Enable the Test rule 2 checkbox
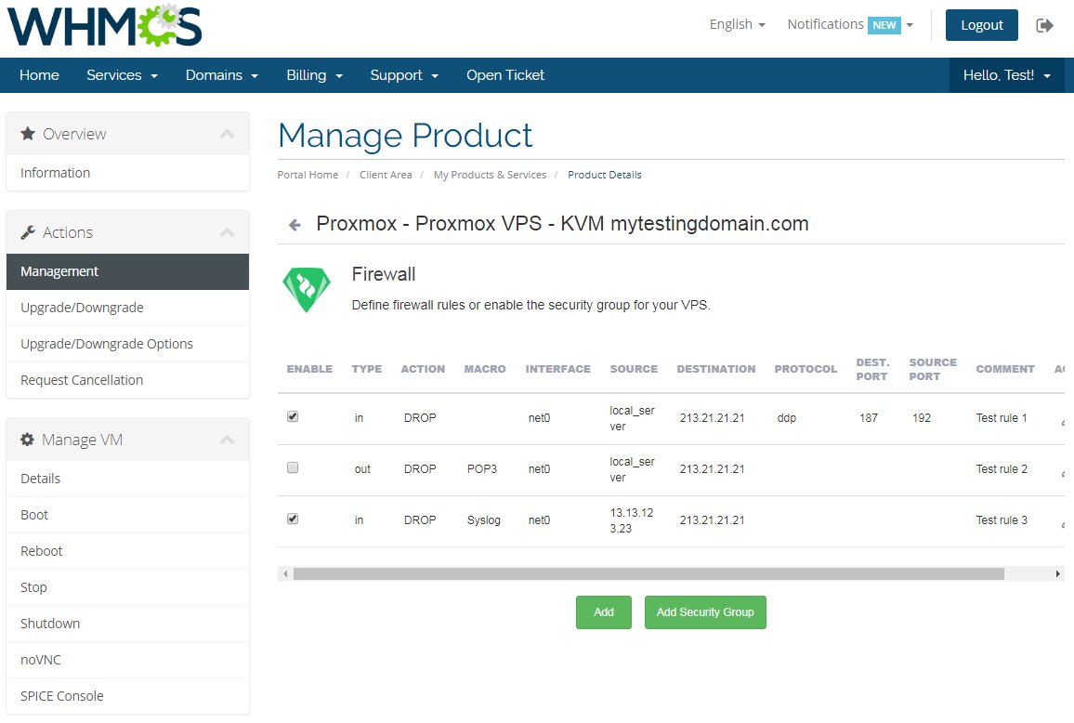1074x723 pixels. point(293,467)
